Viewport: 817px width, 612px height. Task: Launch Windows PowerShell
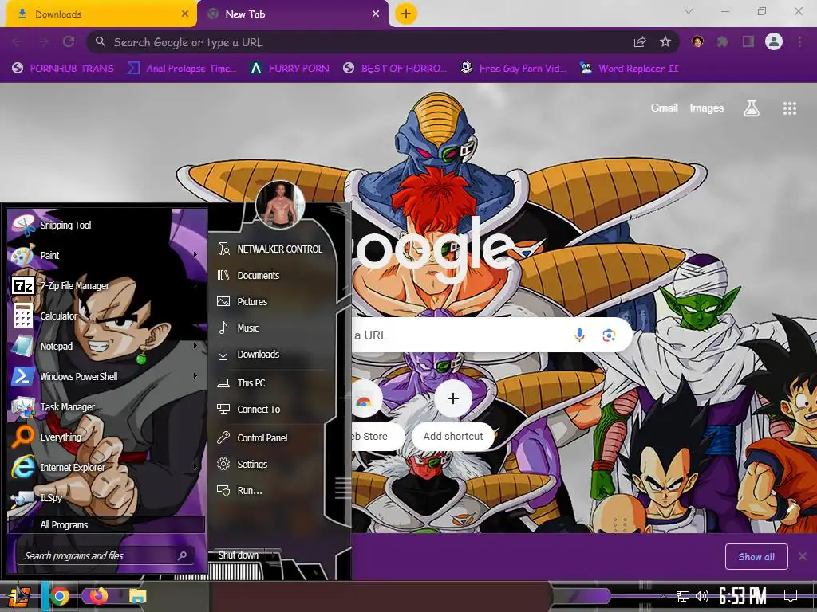(x=106, y=376)
